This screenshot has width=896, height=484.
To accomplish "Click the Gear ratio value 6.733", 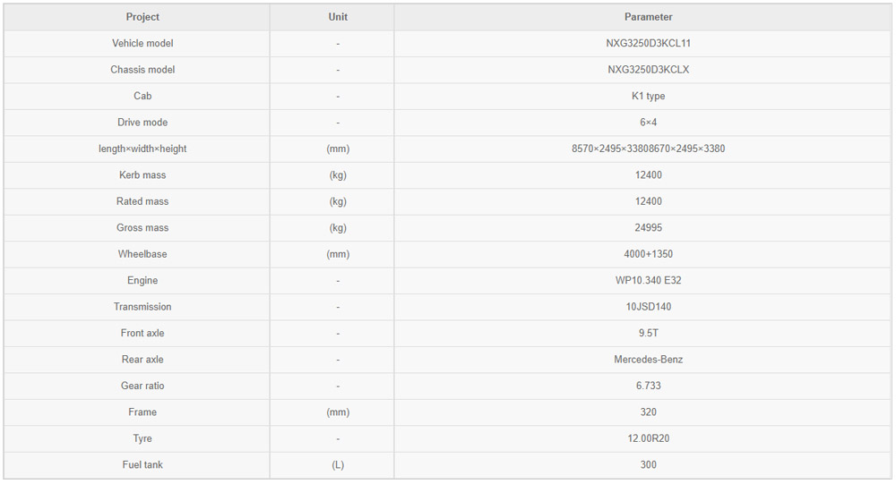I will pyautogui.click(x=648, y=386).
